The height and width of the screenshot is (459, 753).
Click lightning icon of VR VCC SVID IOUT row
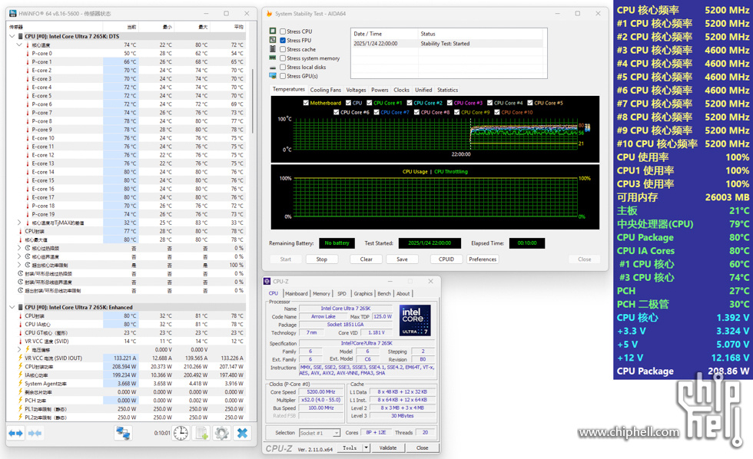click(20, 358)
